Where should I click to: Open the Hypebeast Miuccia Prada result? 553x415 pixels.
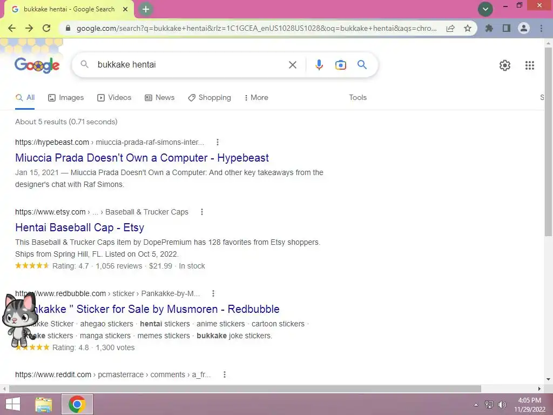[x=142, y=158]
